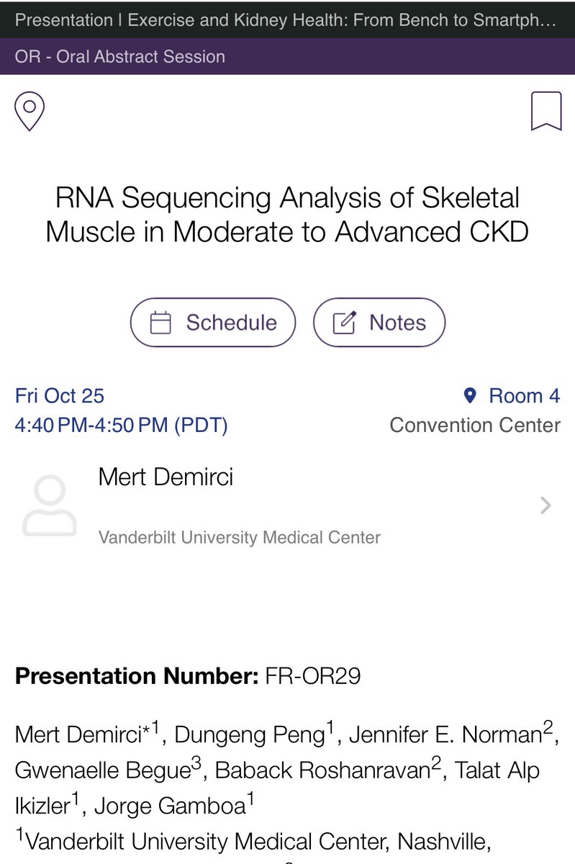Tap the Presentation header title bar
This screenshot has height=864, width=575.
287,19
